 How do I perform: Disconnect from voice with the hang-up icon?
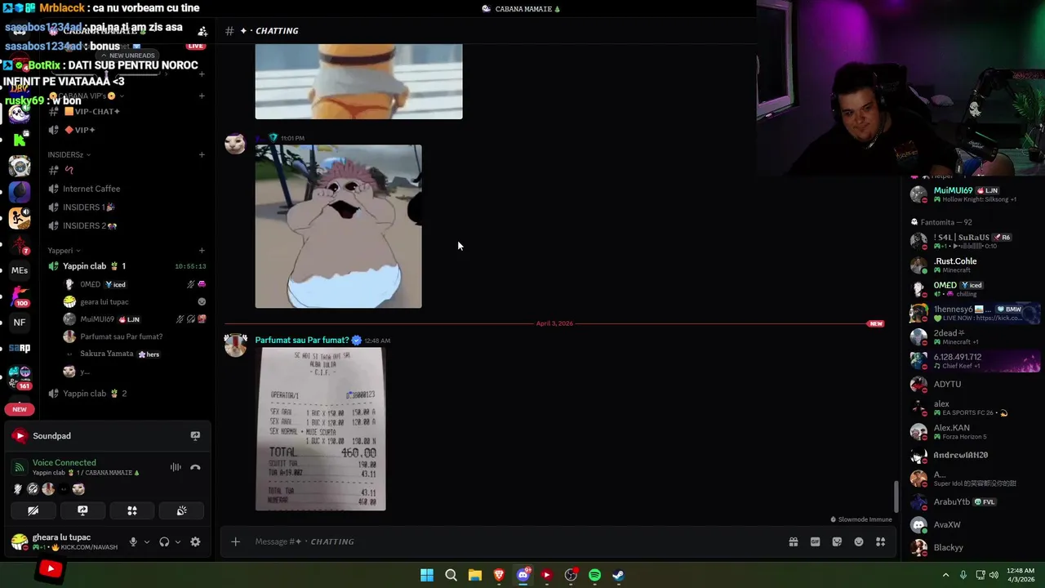195,467
